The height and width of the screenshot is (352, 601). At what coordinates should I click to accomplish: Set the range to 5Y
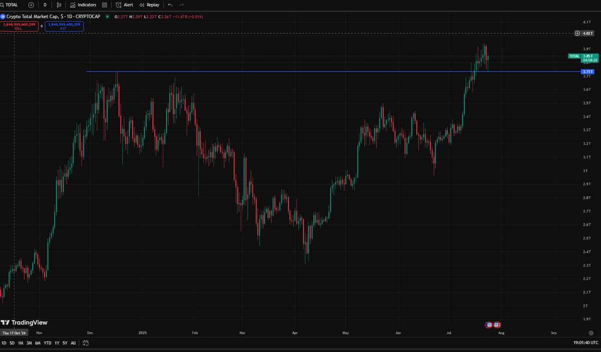(x=65, y=343)
